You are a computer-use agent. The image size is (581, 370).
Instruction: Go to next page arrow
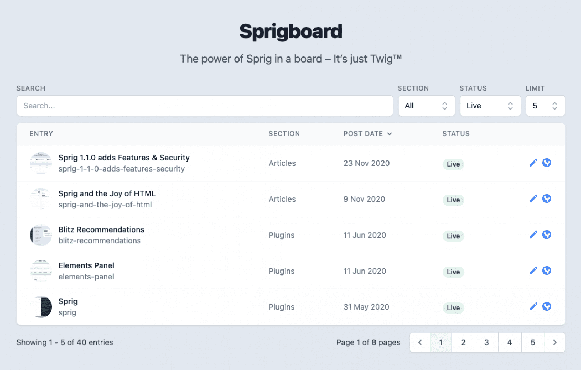555,342
